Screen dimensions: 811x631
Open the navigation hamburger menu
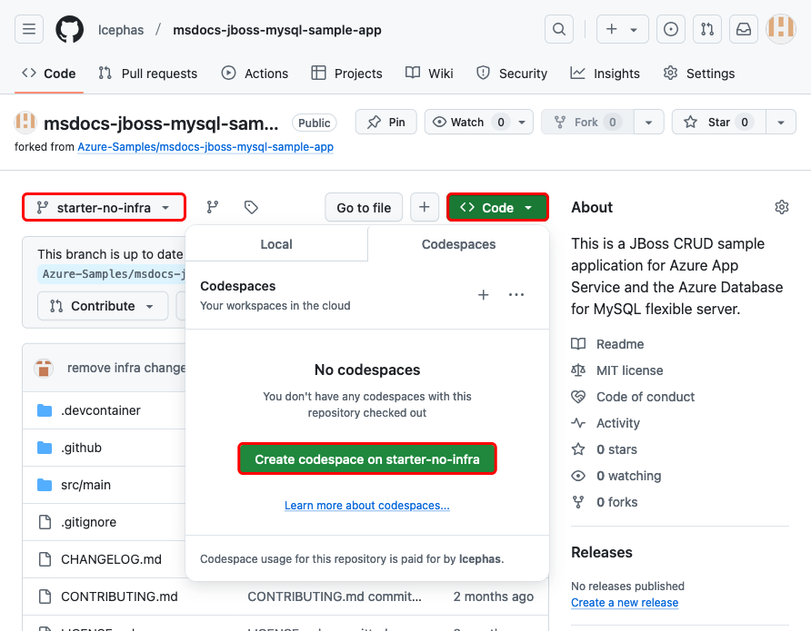coord(29,28)
